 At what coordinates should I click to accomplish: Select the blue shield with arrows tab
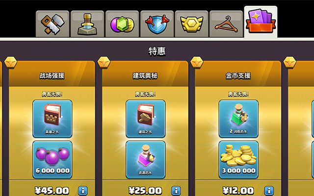tap(157, 24)
